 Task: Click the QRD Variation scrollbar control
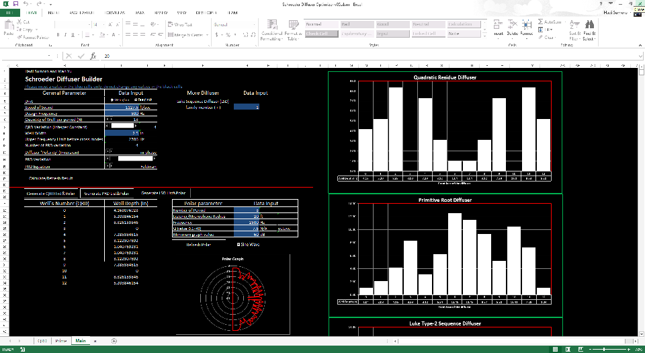(122, 126)
